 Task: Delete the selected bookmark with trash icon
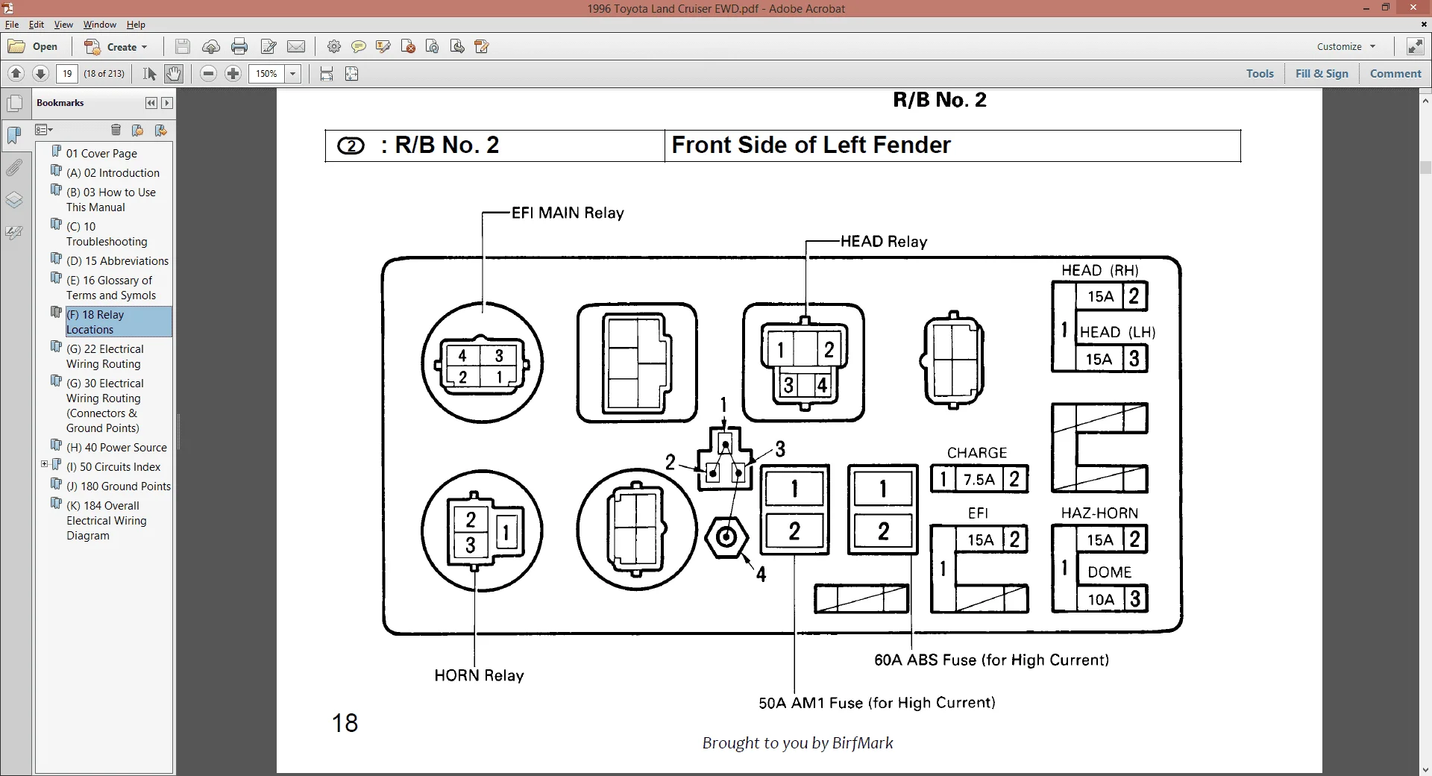pyautogui.click(x=116, y=130)
